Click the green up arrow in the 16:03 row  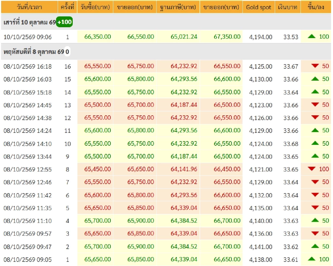coord(315,79)
